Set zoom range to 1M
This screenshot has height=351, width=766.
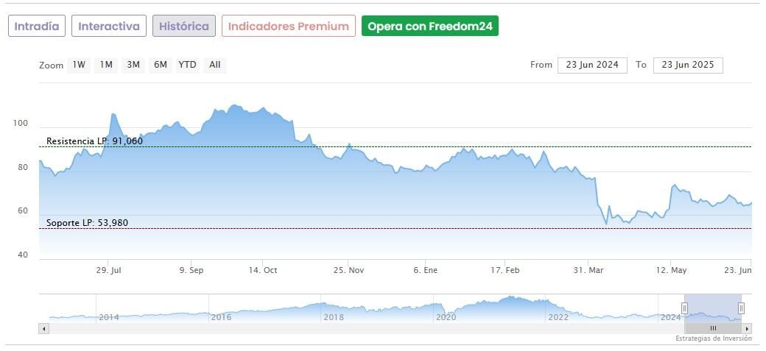point(106,65)
